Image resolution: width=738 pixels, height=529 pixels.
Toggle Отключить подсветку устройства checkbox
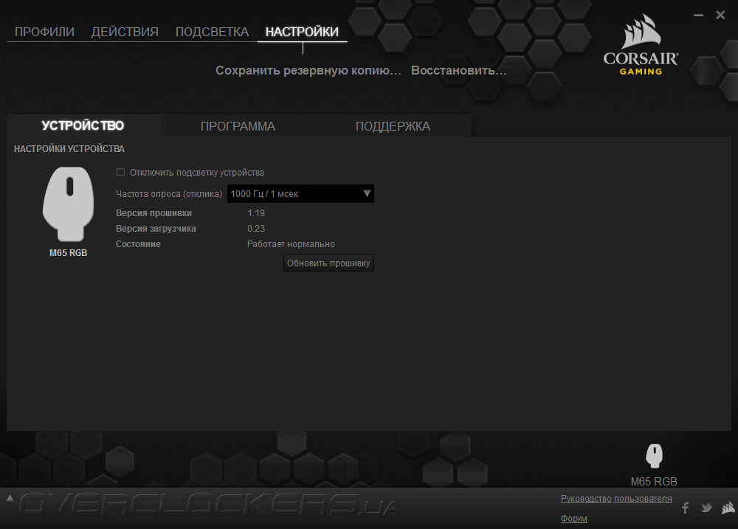tap(120, 172)
